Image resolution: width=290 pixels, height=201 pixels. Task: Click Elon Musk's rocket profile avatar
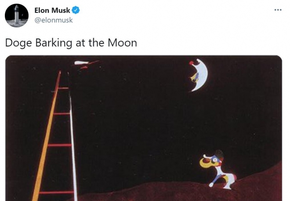tap(17, 15)
